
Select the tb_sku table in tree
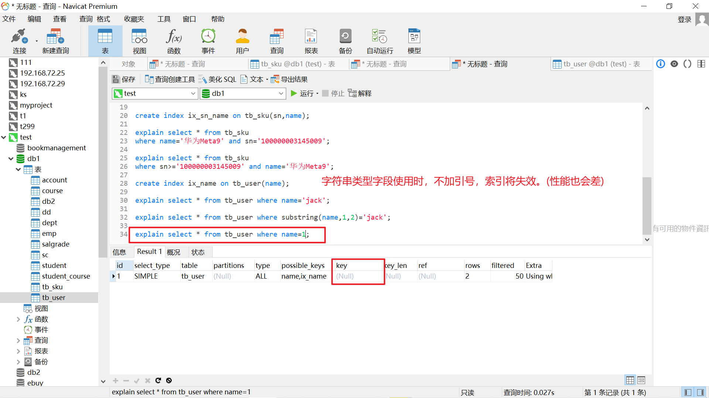52,287
